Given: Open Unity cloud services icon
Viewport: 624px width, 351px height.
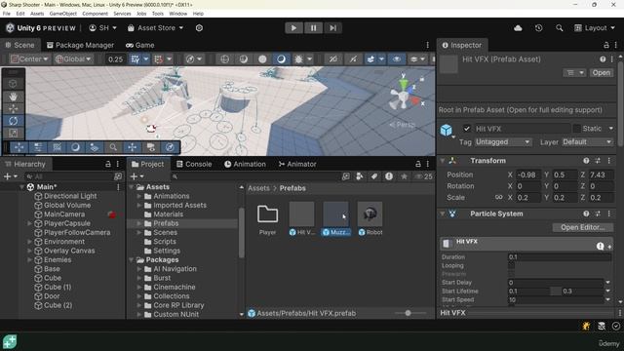Looking at the screenshot, I should (518, 28).
